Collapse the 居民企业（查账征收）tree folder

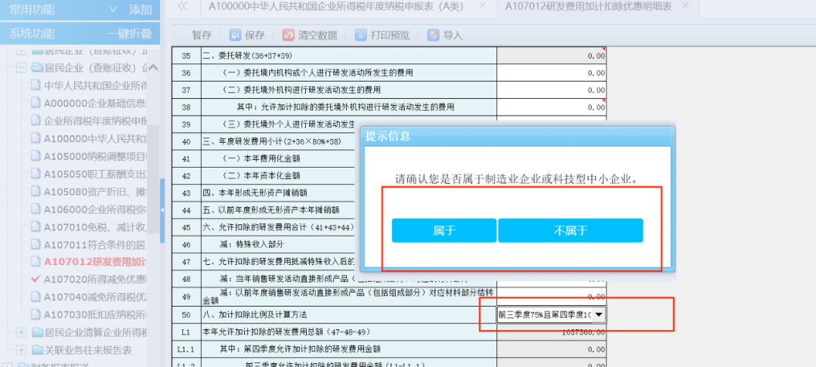21,67
